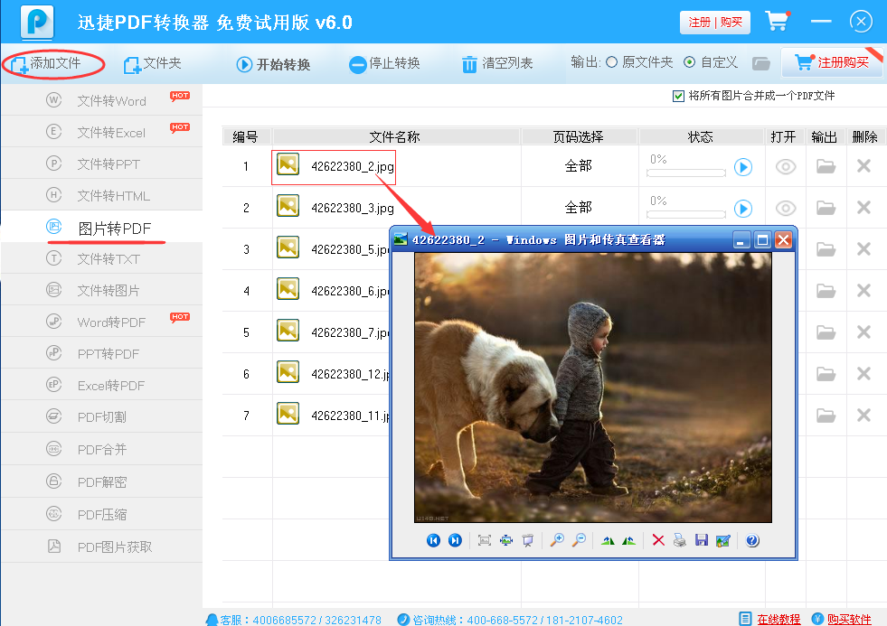Viewport: 887px width, 626px height.
Task: Click actual size icon in picture viewer
Action: pos(505,541)
